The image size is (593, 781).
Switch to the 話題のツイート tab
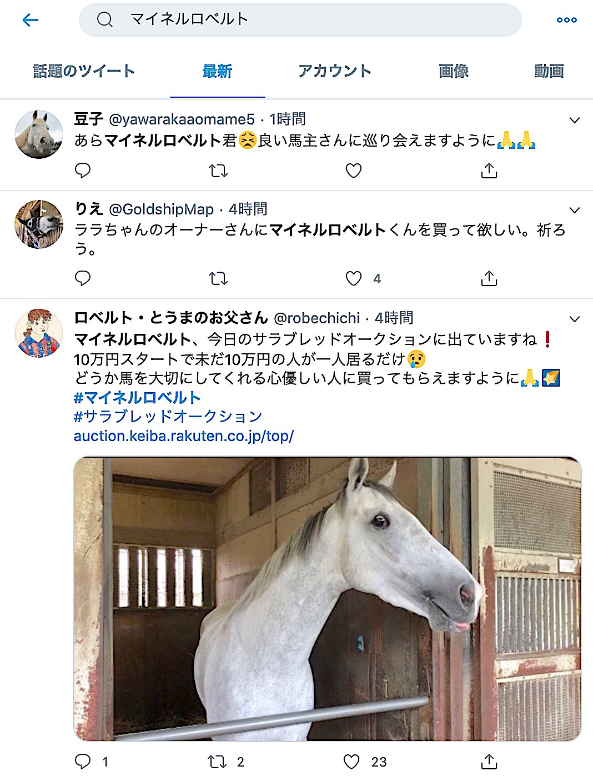84,71
